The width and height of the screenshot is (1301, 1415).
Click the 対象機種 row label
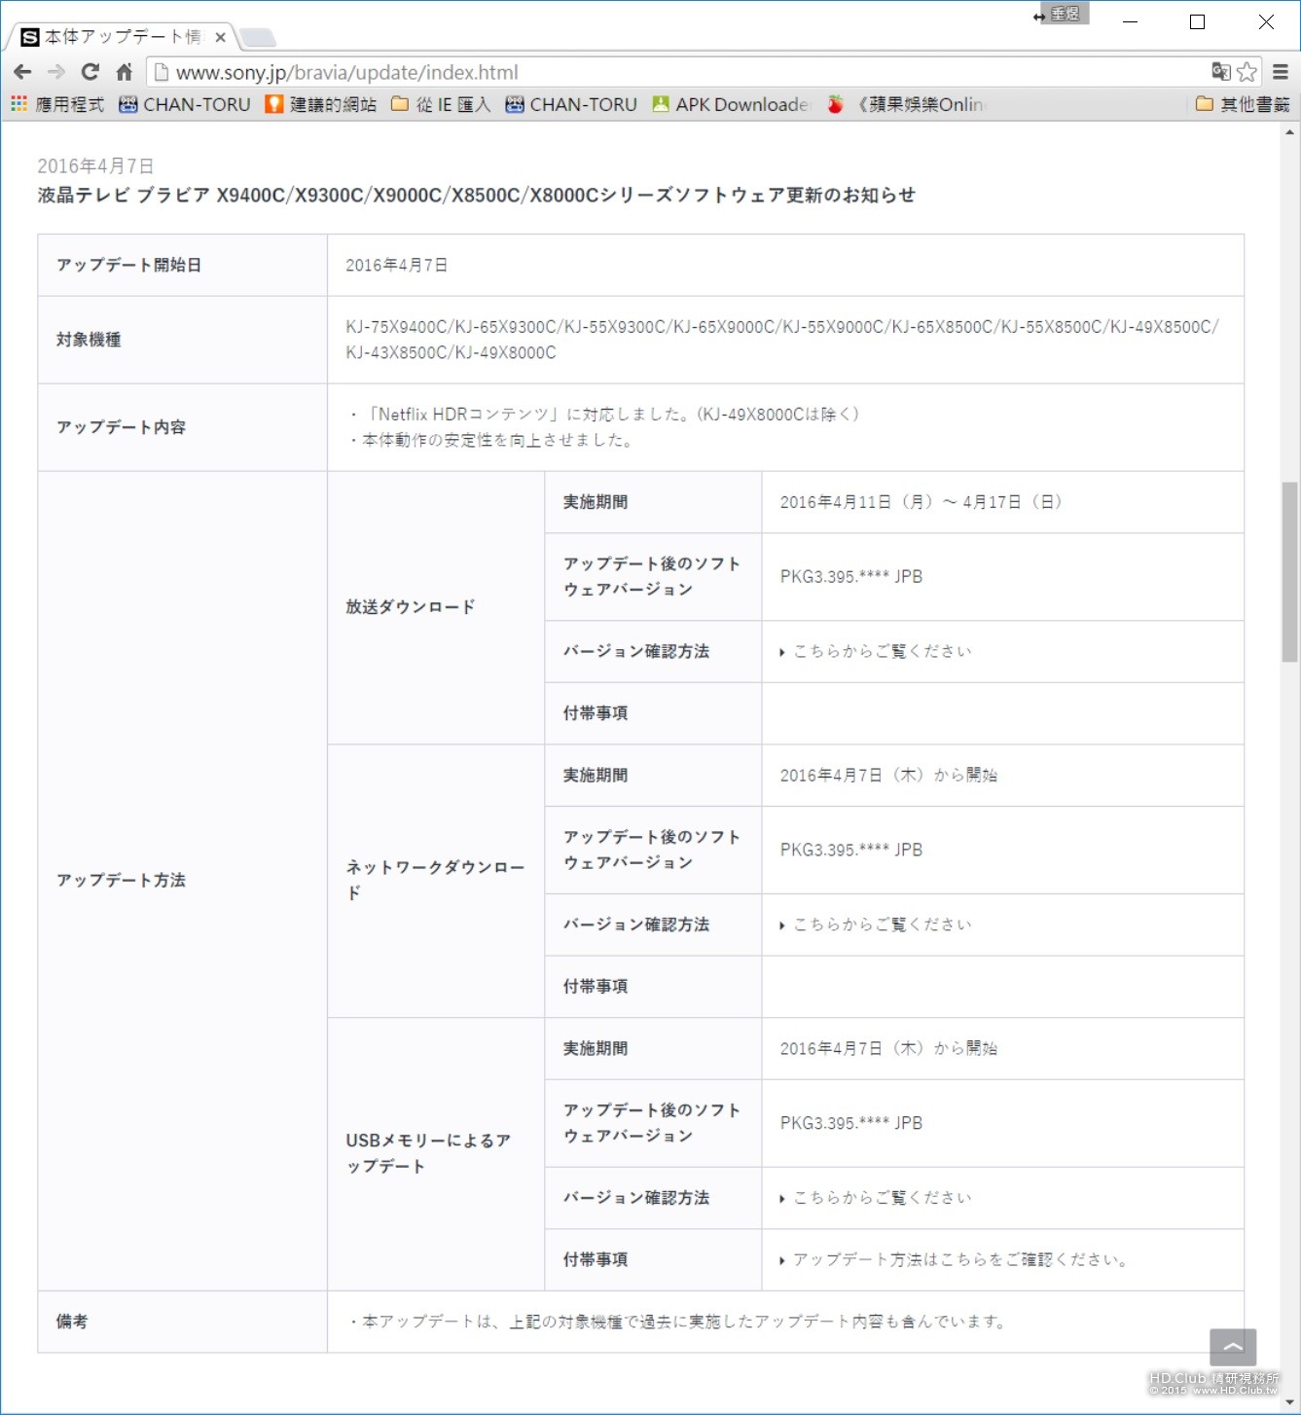coord(89,340)
